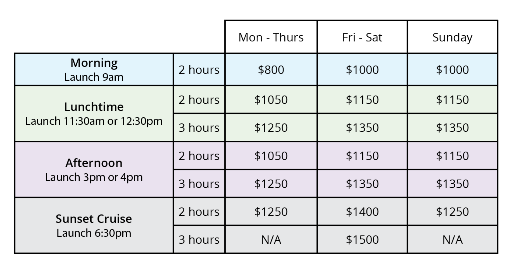Image resolution: width=519 pixels, height=273 pixels.
Task: Click Lunchtime 2 hours Mon - Thurs $1050
Action: [x=271, y=100]
